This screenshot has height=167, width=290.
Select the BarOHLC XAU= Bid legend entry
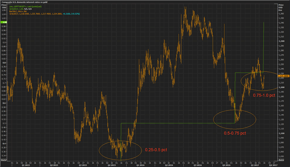pos(18,11)
